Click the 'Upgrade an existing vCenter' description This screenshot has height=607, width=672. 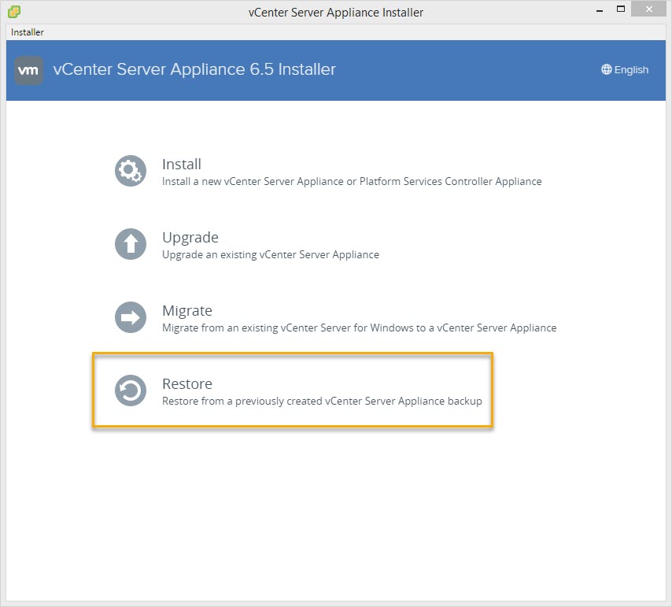tap(271, 254)
